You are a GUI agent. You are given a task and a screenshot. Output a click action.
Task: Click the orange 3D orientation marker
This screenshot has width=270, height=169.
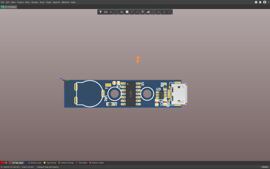[x=138, y=59]
